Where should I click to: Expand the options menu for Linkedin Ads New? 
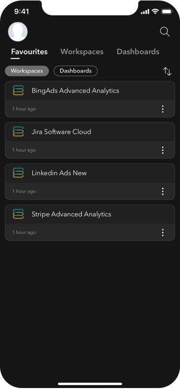(x=163, y=191)
